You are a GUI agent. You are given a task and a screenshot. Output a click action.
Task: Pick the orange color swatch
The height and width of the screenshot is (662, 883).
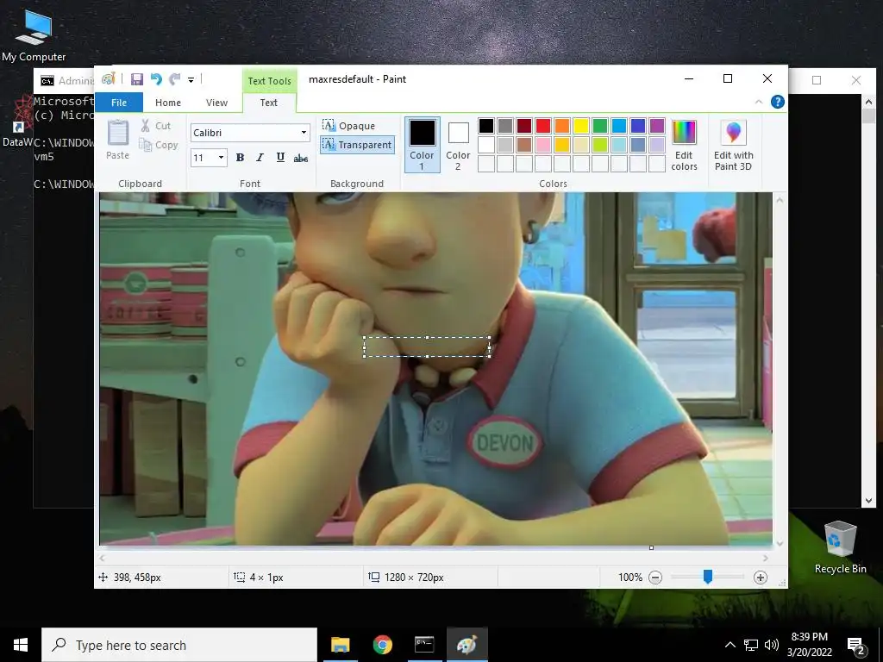[x=562, y=126]
